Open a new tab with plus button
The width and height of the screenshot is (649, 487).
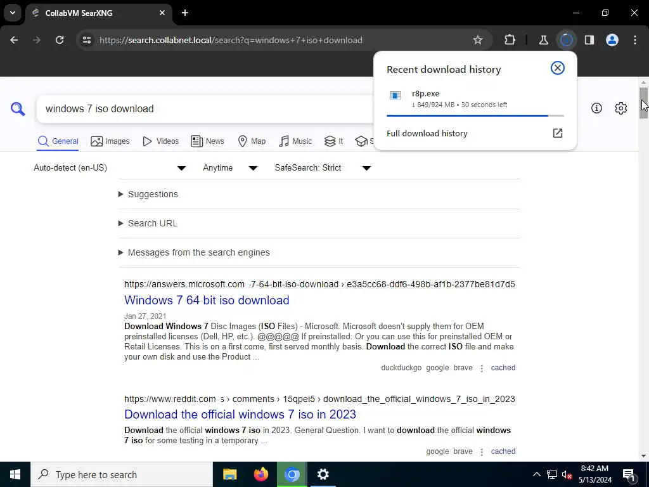pos(185,13)
